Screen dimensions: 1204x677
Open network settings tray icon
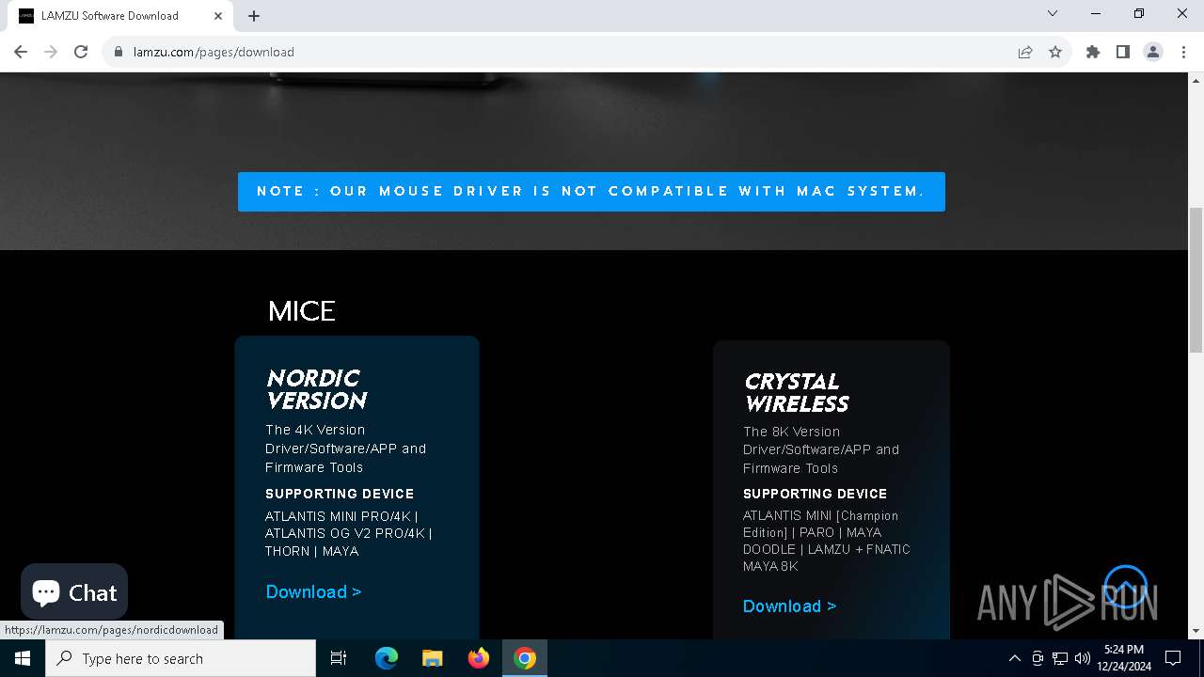coord(1060,658)
